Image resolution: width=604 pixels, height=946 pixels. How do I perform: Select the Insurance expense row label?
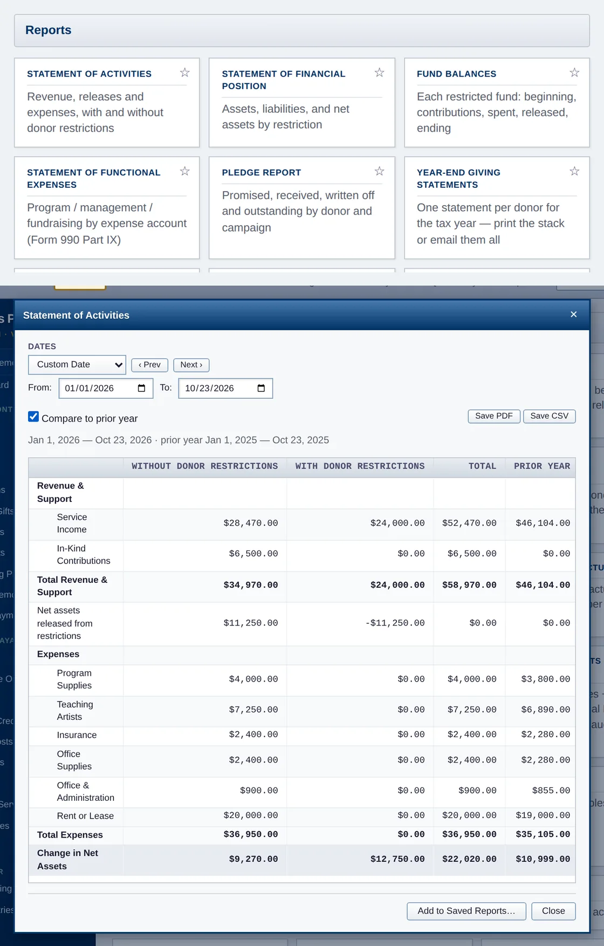click(x=77, y=735)
